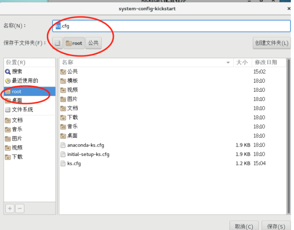Click the 桌面 folder icon in sidebar

pyautogui.click(x=8, y=101)
